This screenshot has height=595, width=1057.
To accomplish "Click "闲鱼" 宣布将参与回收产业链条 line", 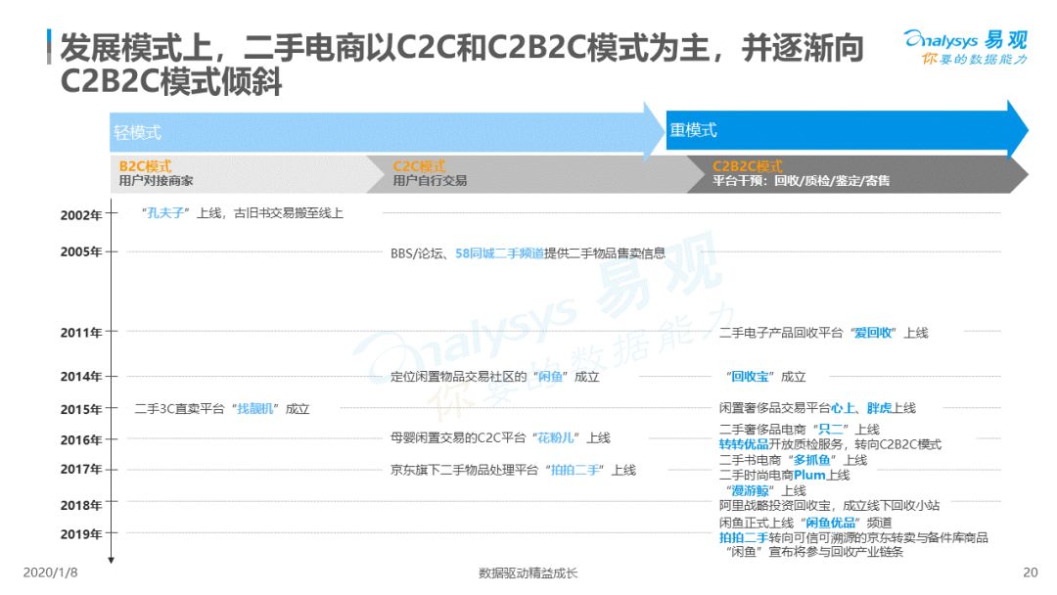I will pyautogui.click(x=814, y=553).
